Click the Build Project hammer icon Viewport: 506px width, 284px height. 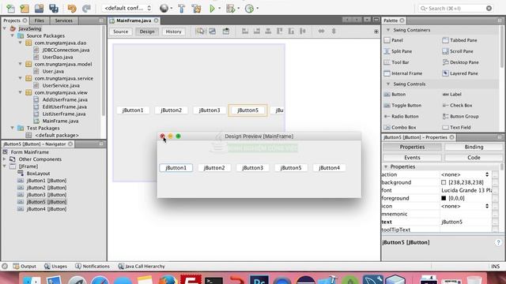[x=182, y=9]
